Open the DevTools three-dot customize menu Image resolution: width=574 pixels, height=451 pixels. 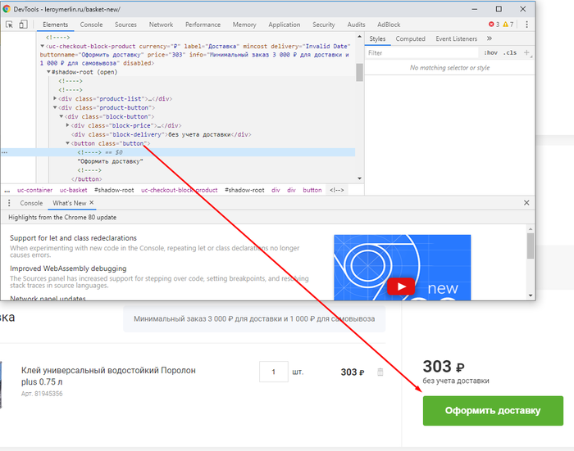coord(527,25)
